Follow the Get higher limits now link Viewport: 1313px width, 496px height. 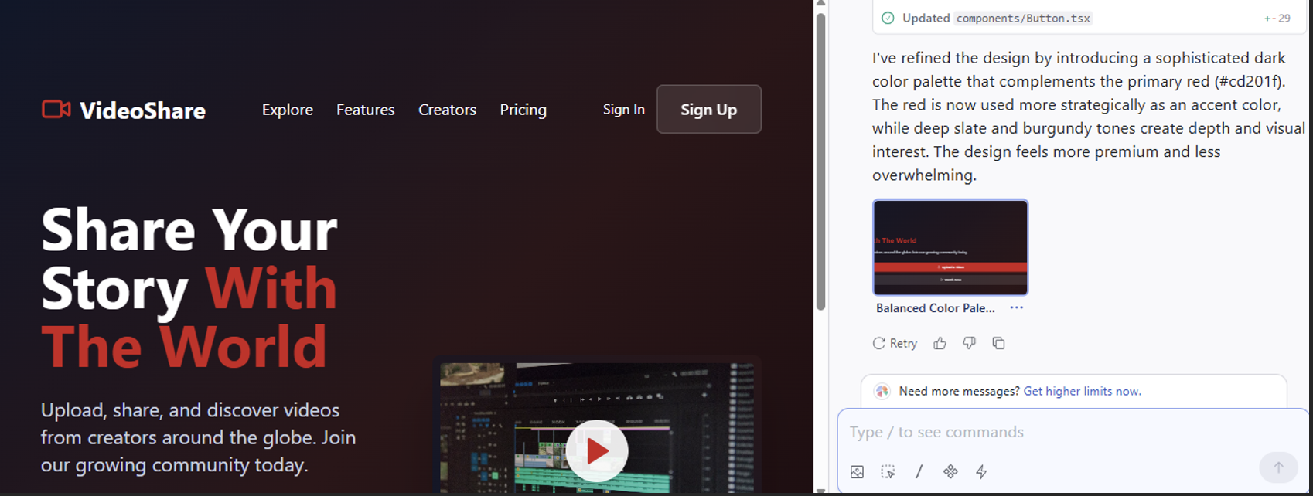[1082, 392]
